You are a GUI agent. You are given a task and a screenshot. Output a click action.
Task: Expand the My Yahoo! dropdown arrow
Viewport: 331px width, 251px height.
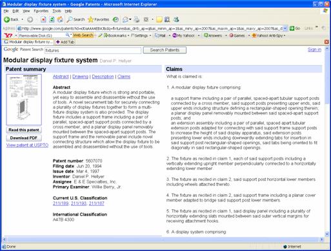(x=199, y=35)
